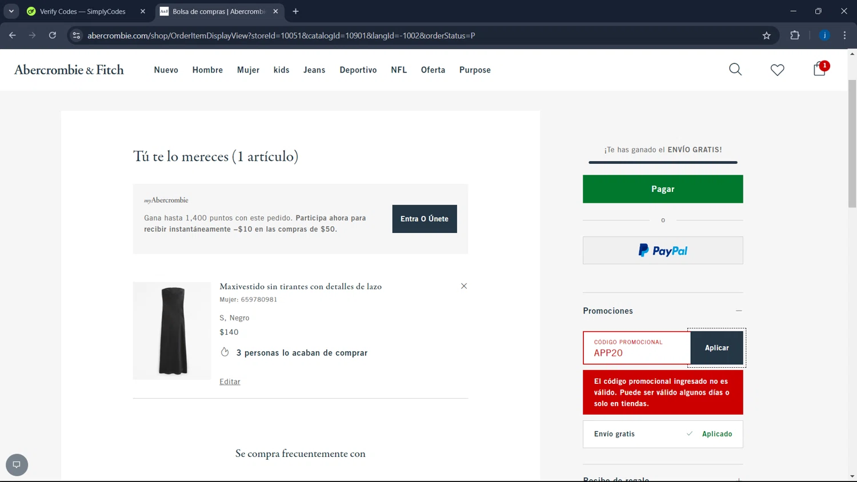Close the Bolsa de compras tab
This screenshot has width=857, height=482.
click(x=275, y=11)
